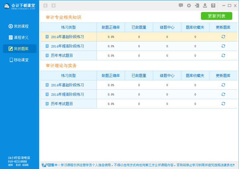This screenshot has width=239, height=169.
Task: Click the 更新列表 green button
Action: [216, 16]
